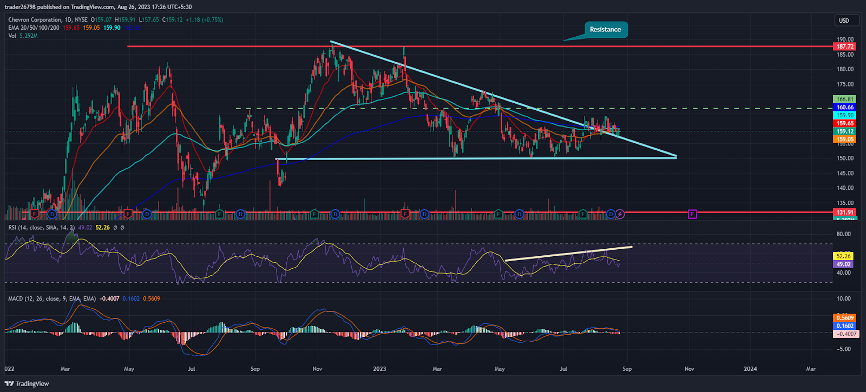Click the green 166.81 price axis label
866x392 pixels.
[845, 99]
